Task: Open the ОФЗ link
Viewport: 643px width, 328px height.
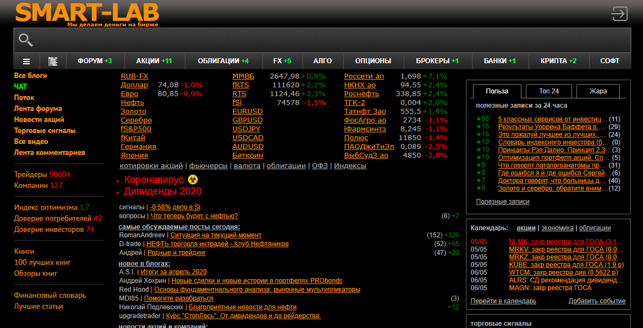Action: point(320,166)
